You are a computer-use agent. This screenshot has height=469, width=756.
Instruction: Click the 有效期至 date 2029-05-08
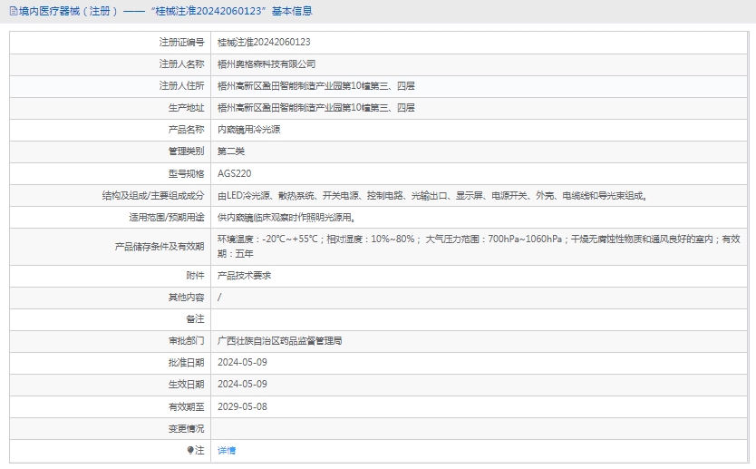[x=242, y=406]
